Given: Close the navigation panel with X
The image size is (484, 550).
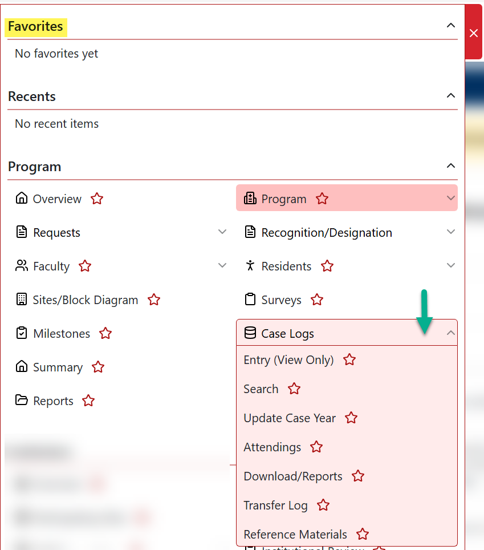Looking at the screenshot, I should click(474, 33).
